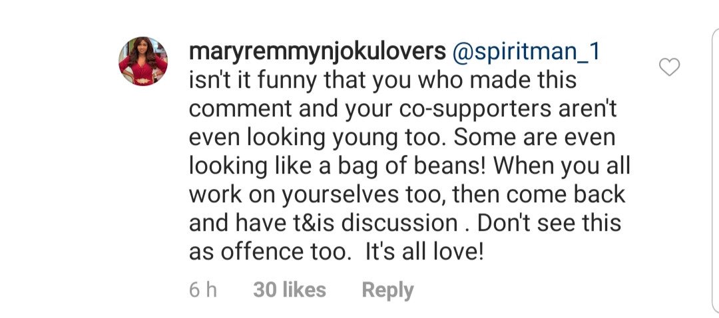The image size is (719, 318).
Task: Click the closing line "It's all love!"
Action: pos(336,252)
